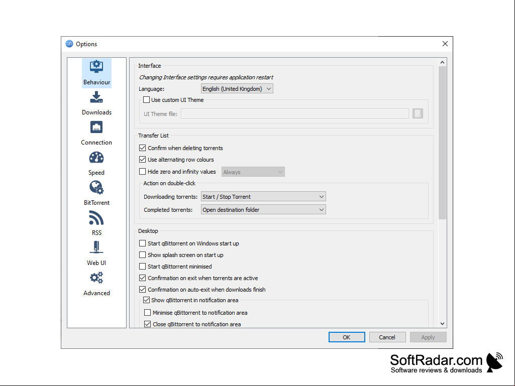Show the Web UI settings section
Viewport: 515px width, 386px height.
[96, 253]
